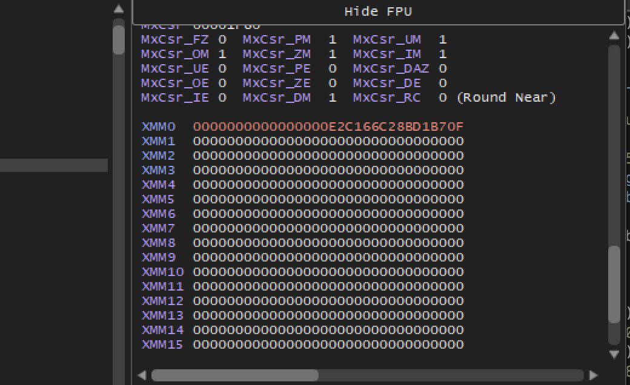Toggle the MxCsr_OM flag value
The height and width of the screenshot is (385, 630).
pos(222,54)
